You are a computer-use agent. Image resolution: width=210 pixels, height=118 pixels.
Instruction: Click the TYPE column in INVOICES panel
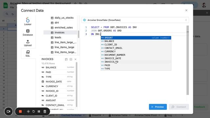(58, 77)
